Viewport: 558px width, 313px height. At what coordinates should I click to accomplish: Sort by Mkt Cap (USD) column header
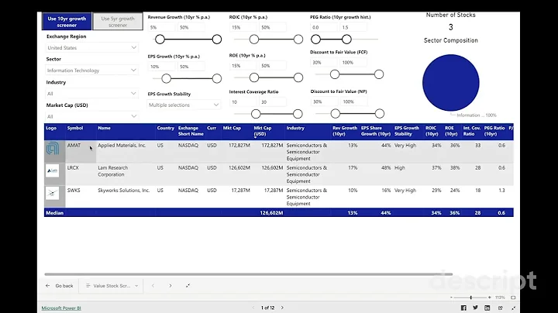pos(262,131)
